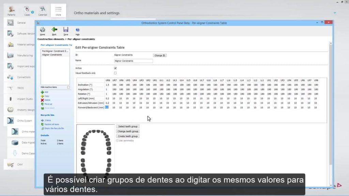Go back using the green Back arrow
The height and width of the screenshot is (196, 349).
[54, 31]
